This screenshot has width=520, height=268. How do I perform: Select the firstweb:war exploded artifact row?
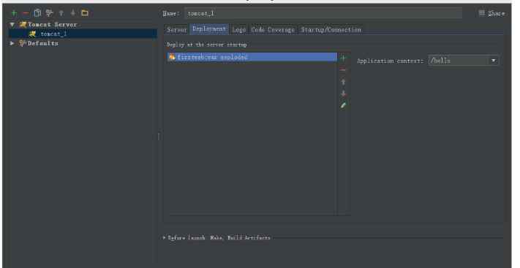[252, 57]
